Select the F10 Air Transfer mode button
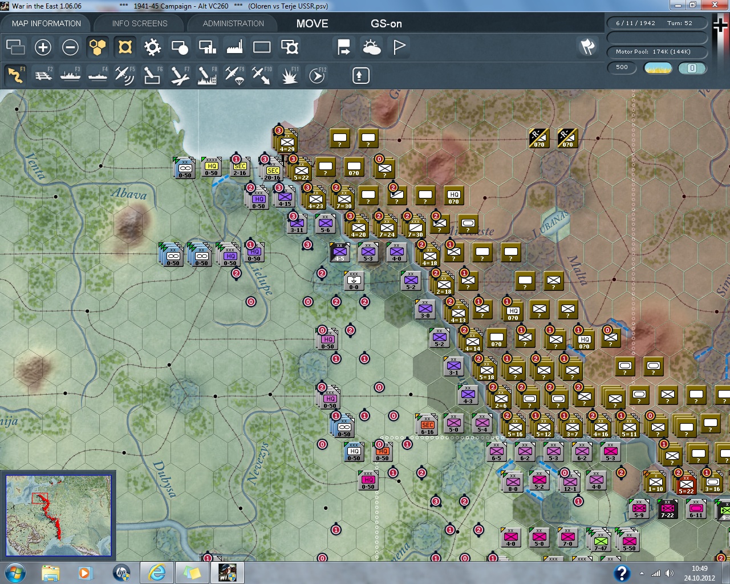 tap(262, 75)
